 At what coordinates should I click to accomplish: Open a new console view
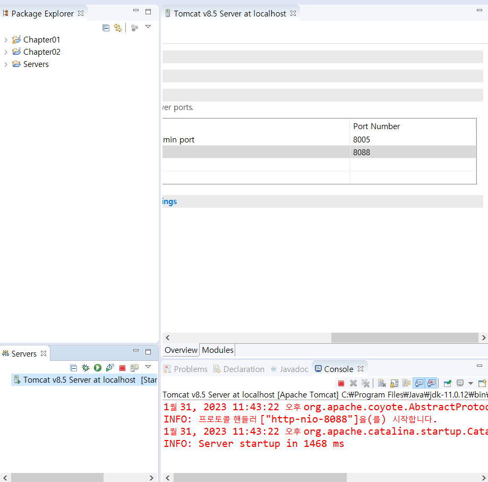(482, 383)
